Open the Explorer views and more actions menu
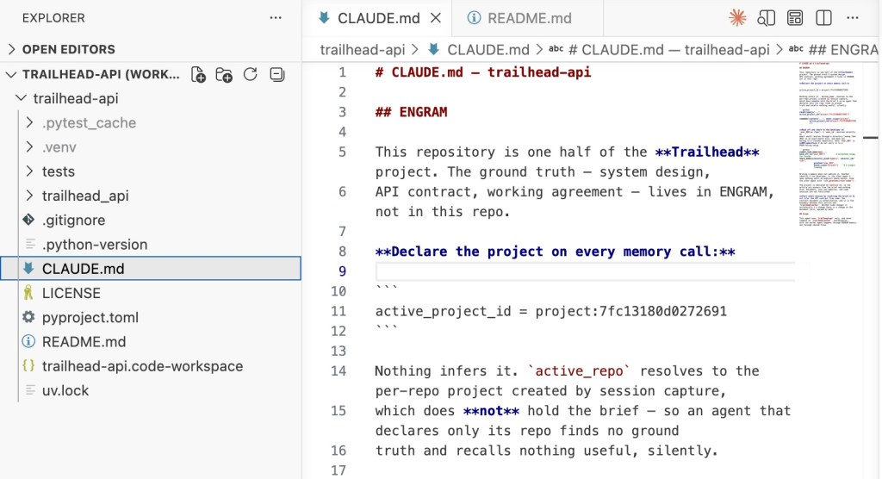 [276, 18]
